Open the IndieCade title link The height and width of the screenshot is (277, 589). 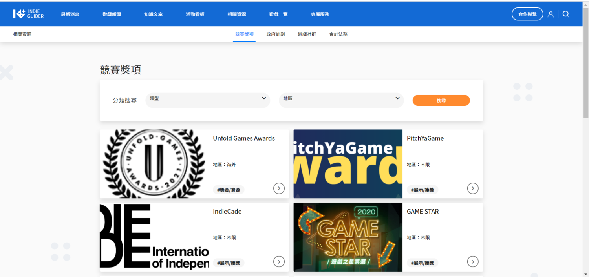pos(227,212)
